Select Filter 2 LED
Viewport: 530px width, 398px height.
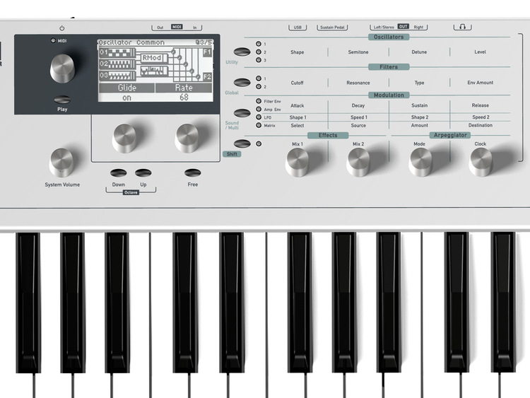(259, 86)
